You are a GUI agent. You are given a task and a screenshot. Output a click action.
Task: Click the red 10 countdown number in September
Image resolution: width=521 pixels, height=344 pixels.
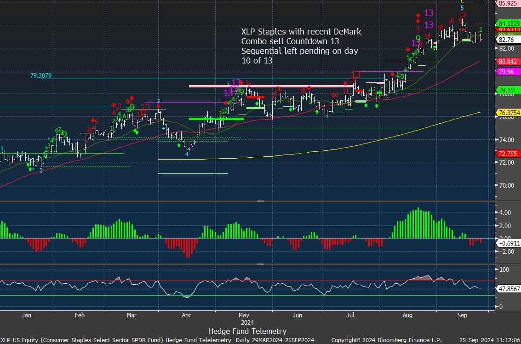pos(463,15)
